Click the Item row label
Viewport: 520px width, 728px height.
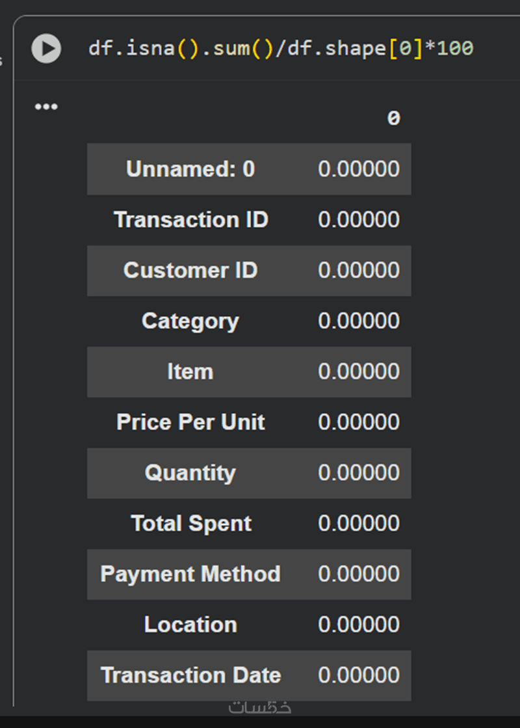pyautogui.click(x=190, y=372)
